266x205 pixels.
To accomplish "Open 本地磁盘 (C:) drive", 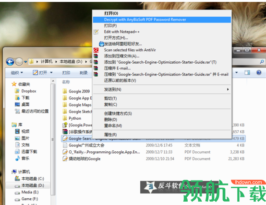I will [29, 179].
